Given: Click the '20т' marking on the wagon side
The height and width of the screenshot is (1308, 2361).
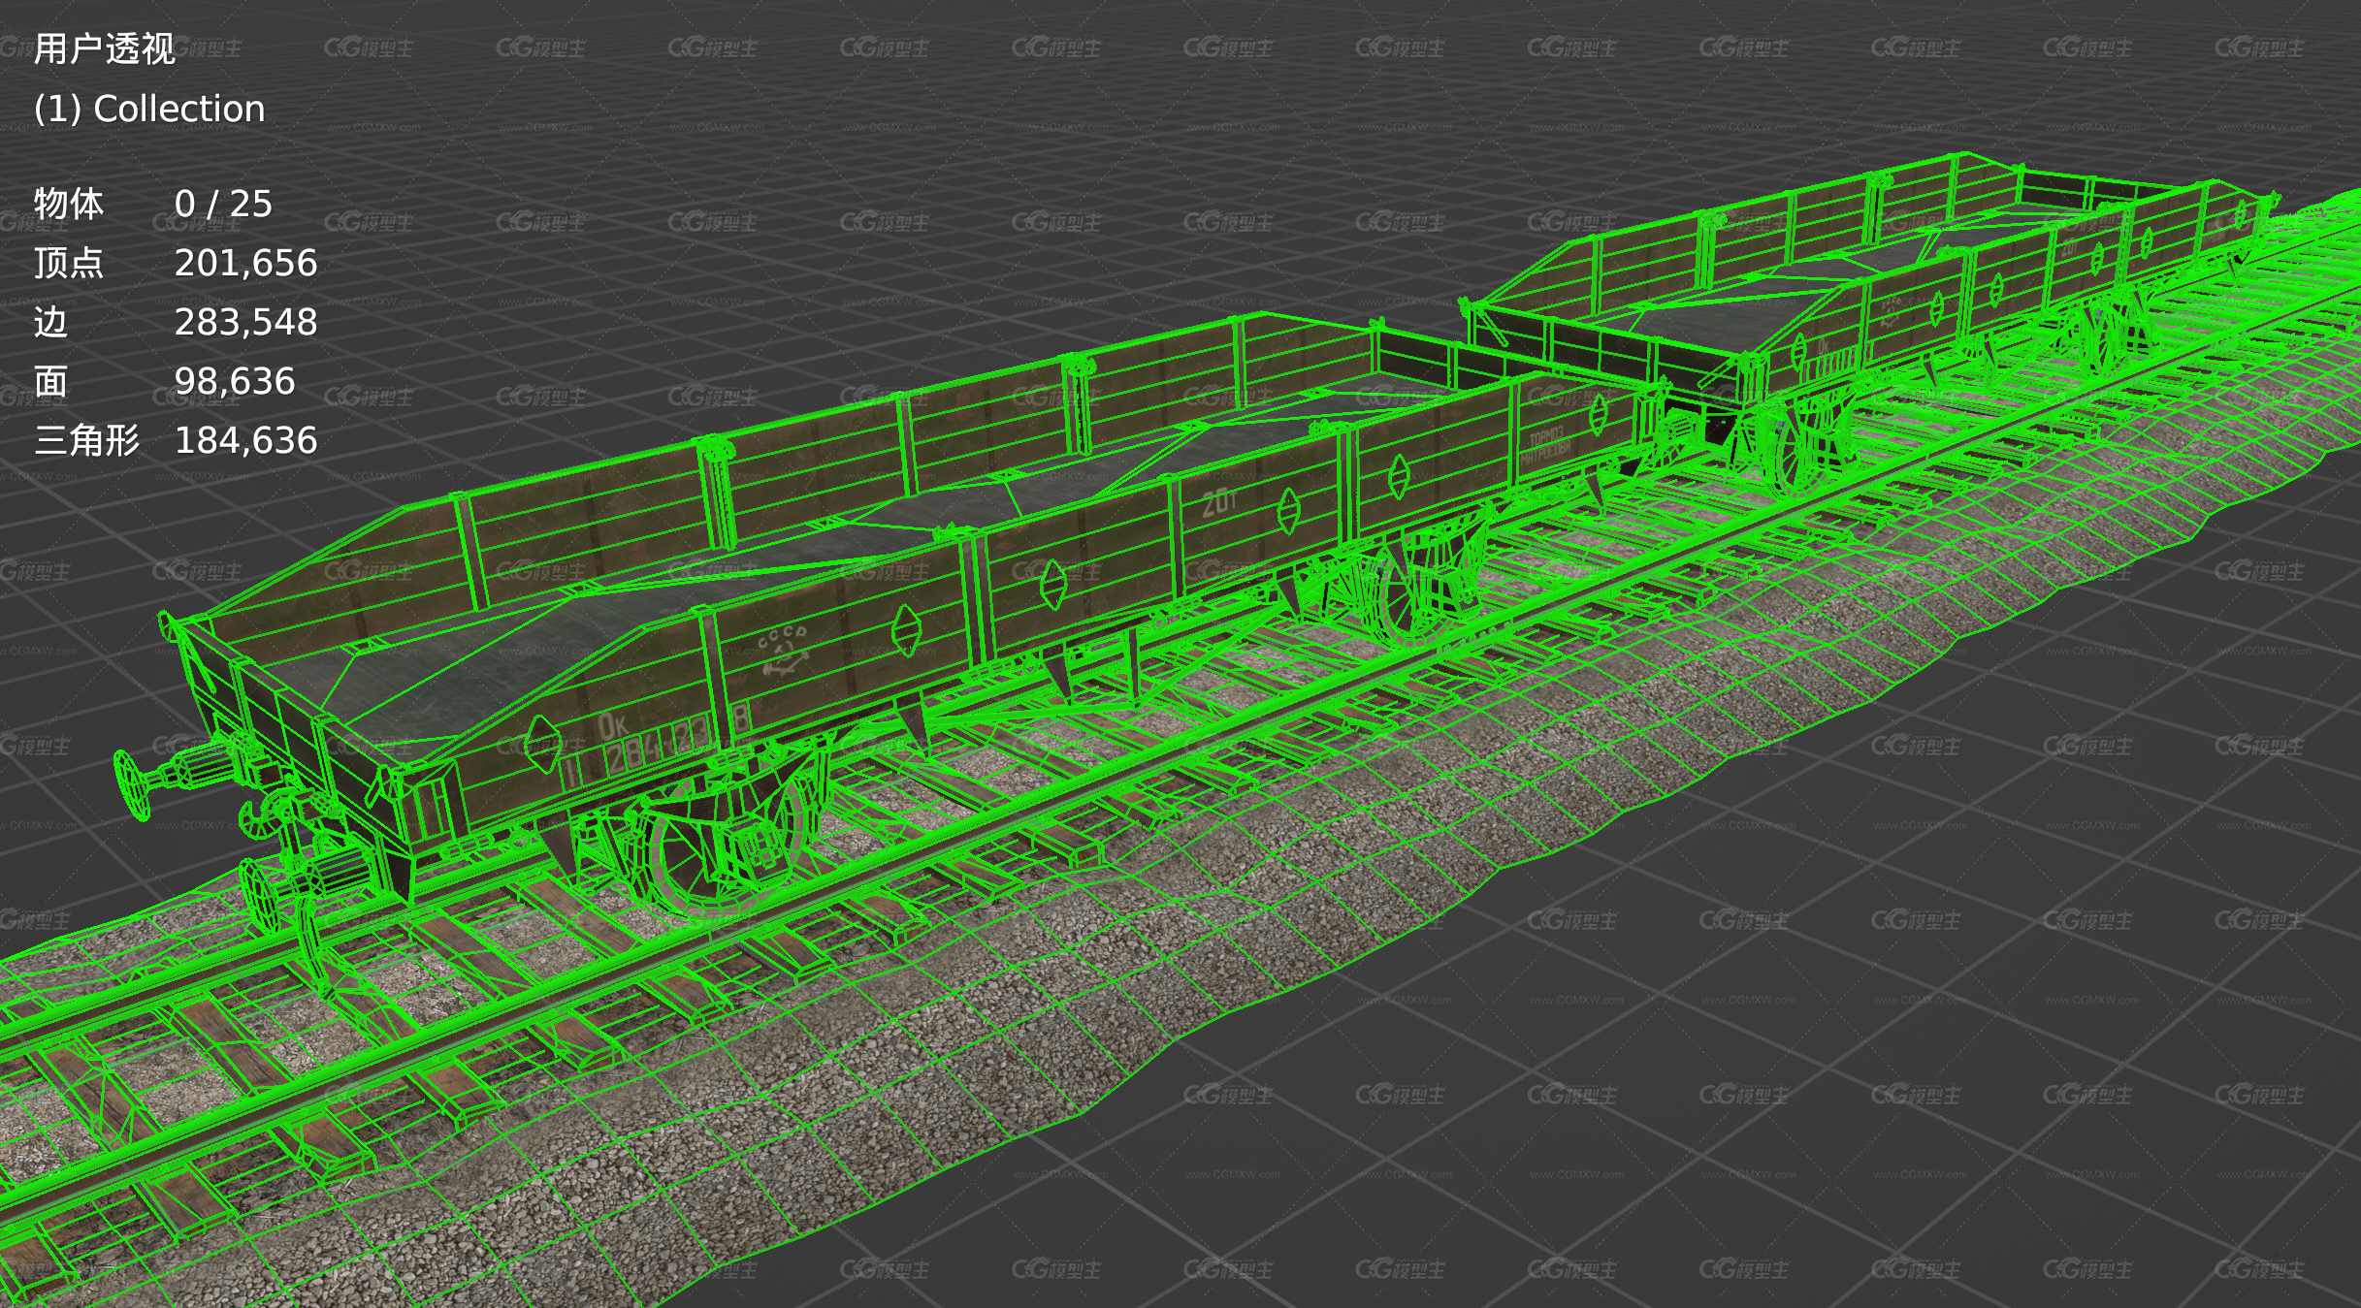Looking at the screenshot, I should [x=1219, y=500].
